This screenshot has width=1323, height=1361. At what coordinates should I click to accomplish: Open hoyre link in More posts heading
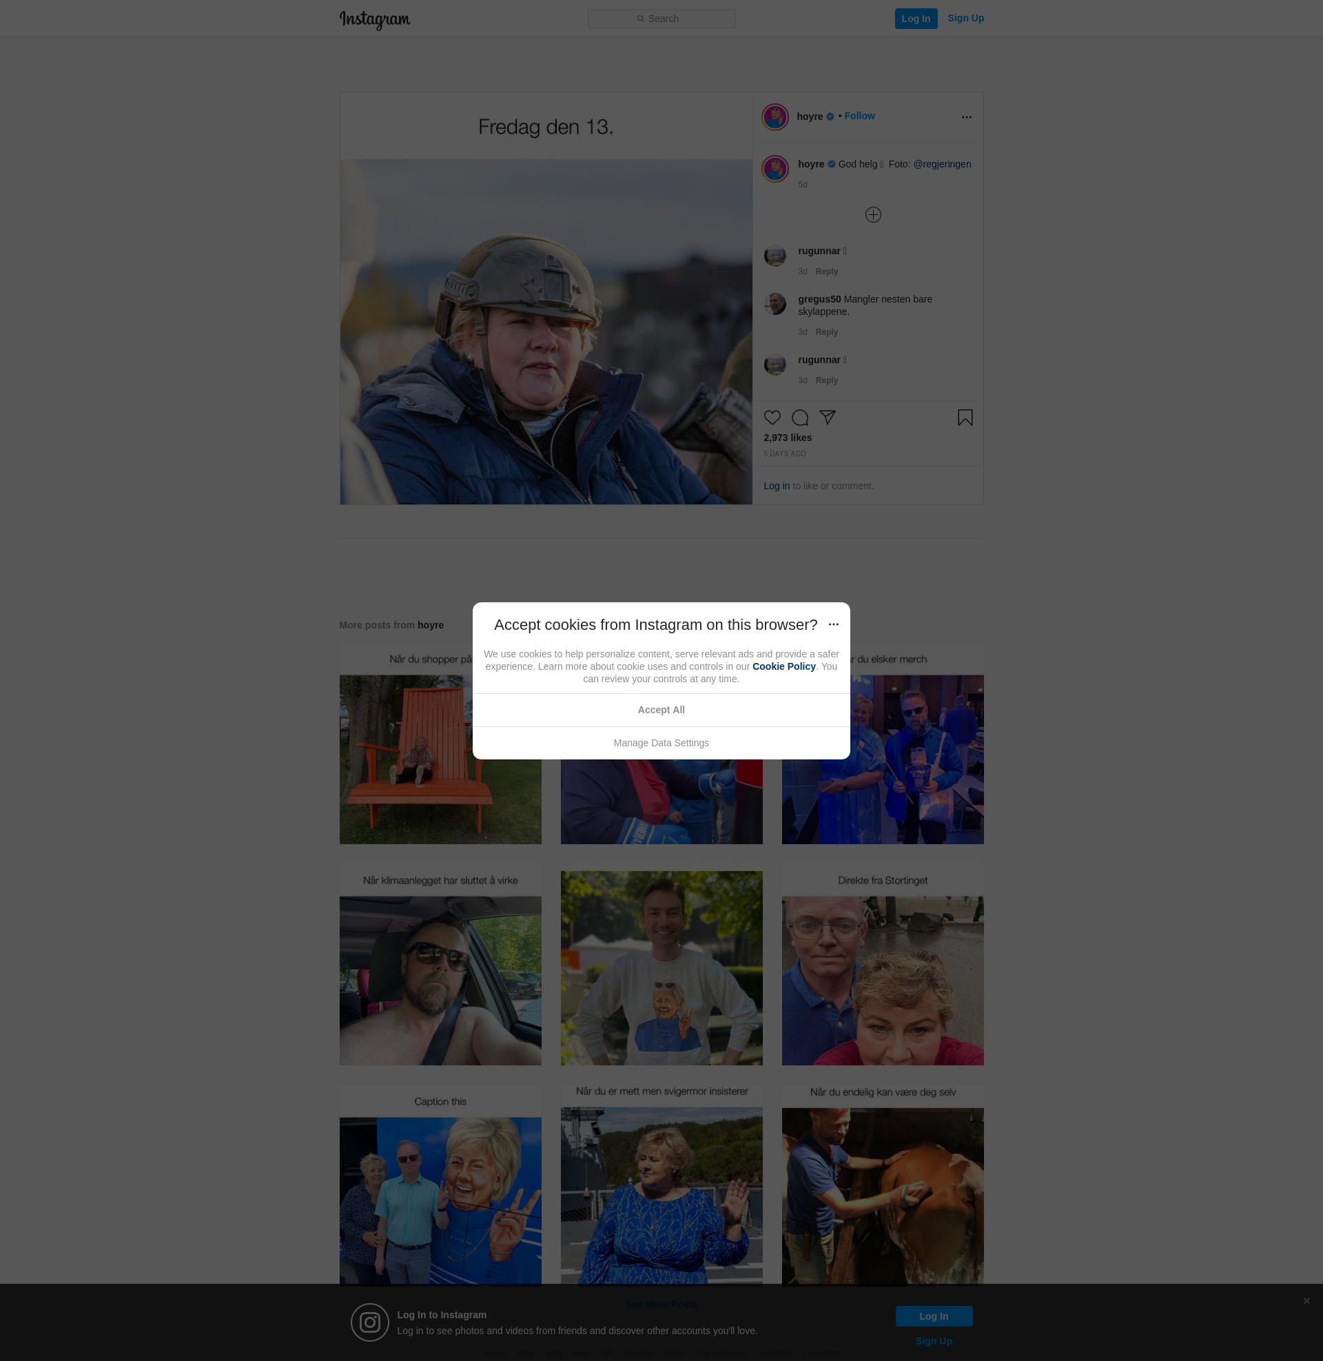coord(430,625)
